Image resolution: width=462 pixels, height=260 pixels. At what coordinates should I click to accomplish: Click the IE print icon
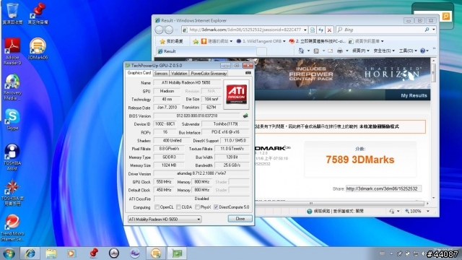(340, 51)
